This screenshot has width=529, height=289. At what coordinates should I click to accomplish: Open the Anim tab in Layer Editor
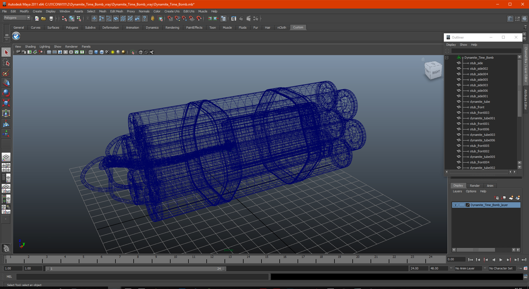[490, 186]
